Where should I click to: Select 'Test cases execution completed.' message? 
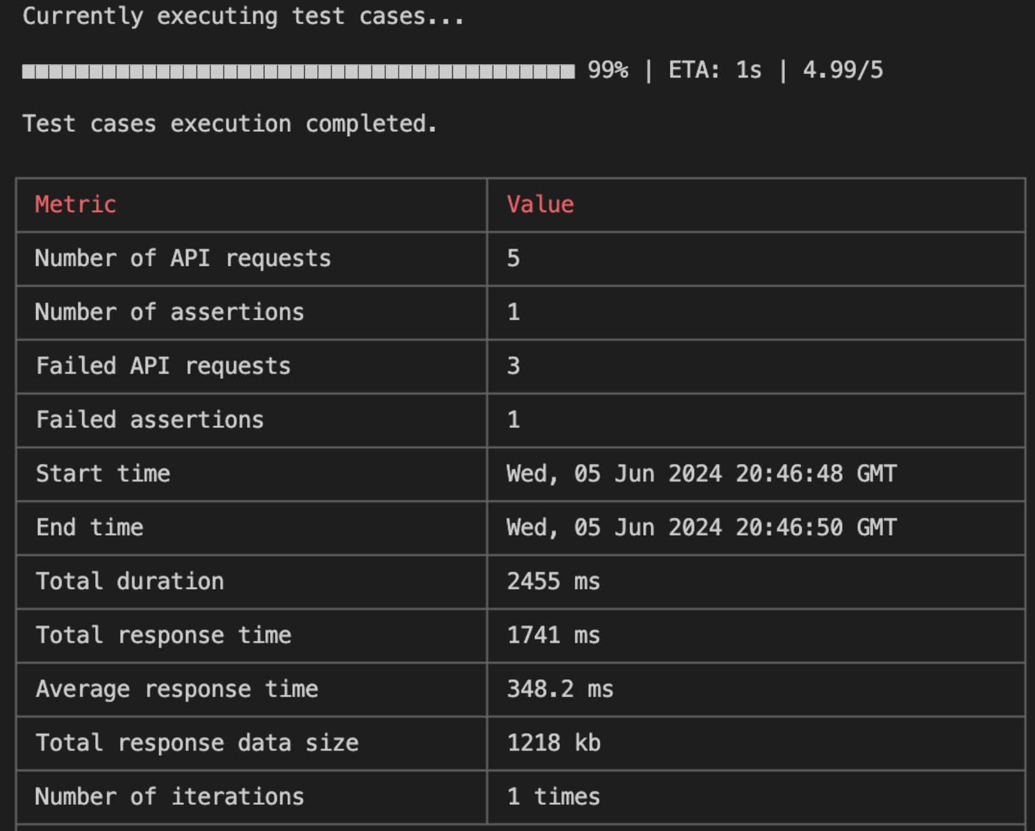coord(230,124)
